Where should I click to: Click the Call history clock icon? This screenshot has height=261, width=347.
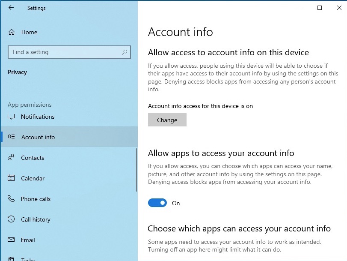pos(11,219)
